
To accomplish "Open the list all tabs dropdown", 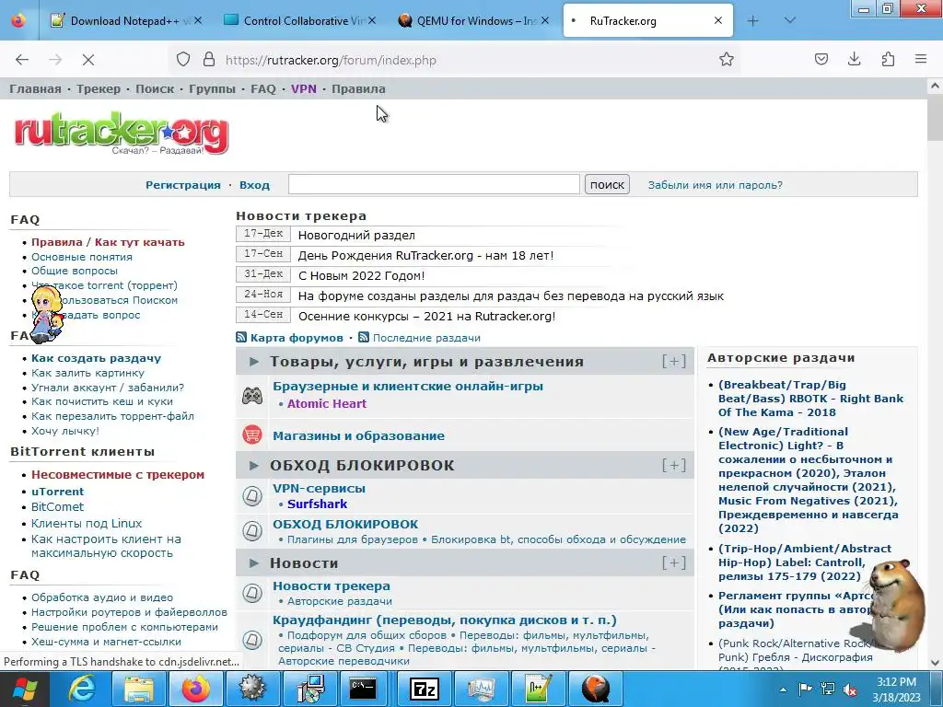I will tap(789, 20).
